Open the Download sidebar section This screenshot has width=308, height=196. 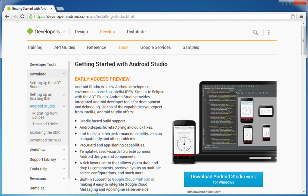(38, 74)
